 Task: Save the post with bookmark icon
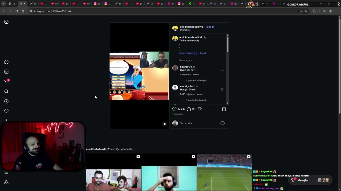coord(224,109)
